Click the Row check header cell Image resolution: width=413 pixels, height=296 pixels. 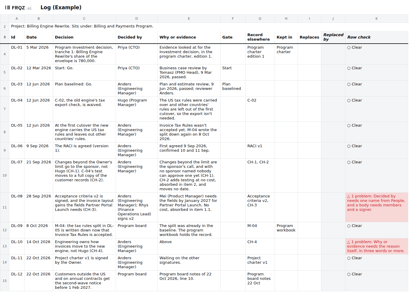click(x=377, y=37)
